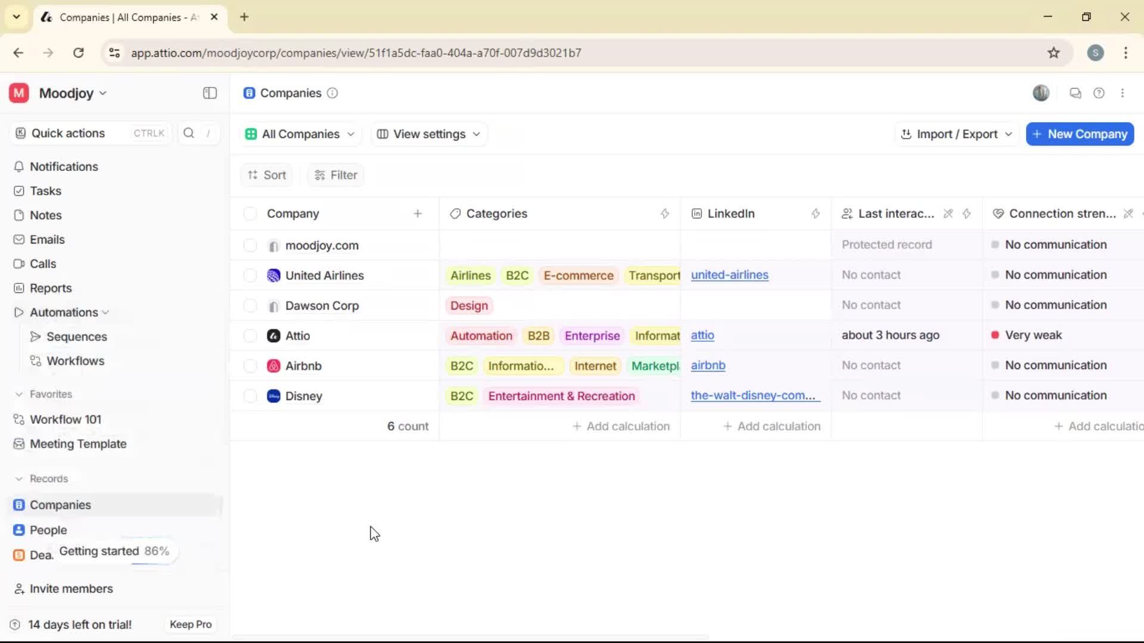Open united-airlines LinkedIn link
The image size is (1144, 643).
point(730,275)
